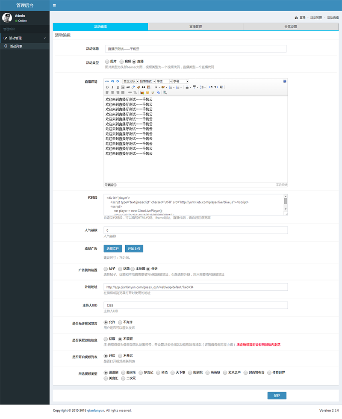342x419 pixels.
Task: Click the 选择文件 button
Action: [x=113, y=248]
